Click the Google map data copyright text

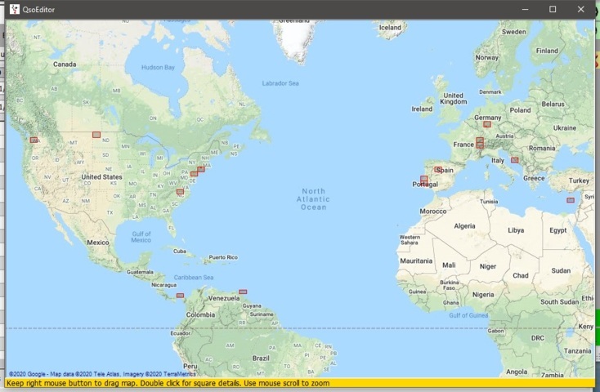[102, 374]
